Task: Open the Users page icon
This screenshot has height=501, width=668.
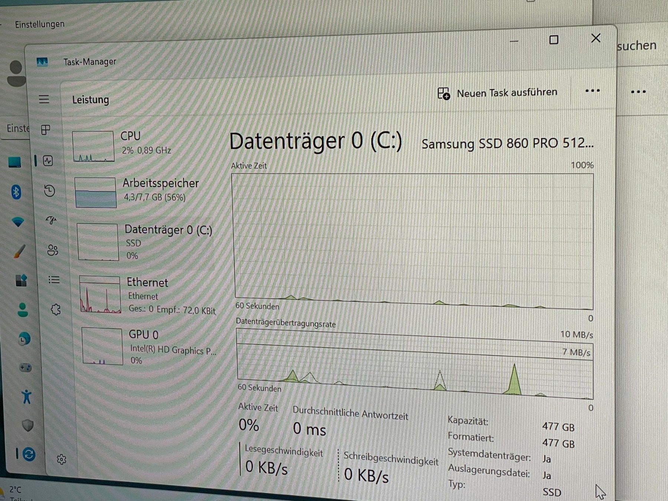Action: [x=53, y=250]
